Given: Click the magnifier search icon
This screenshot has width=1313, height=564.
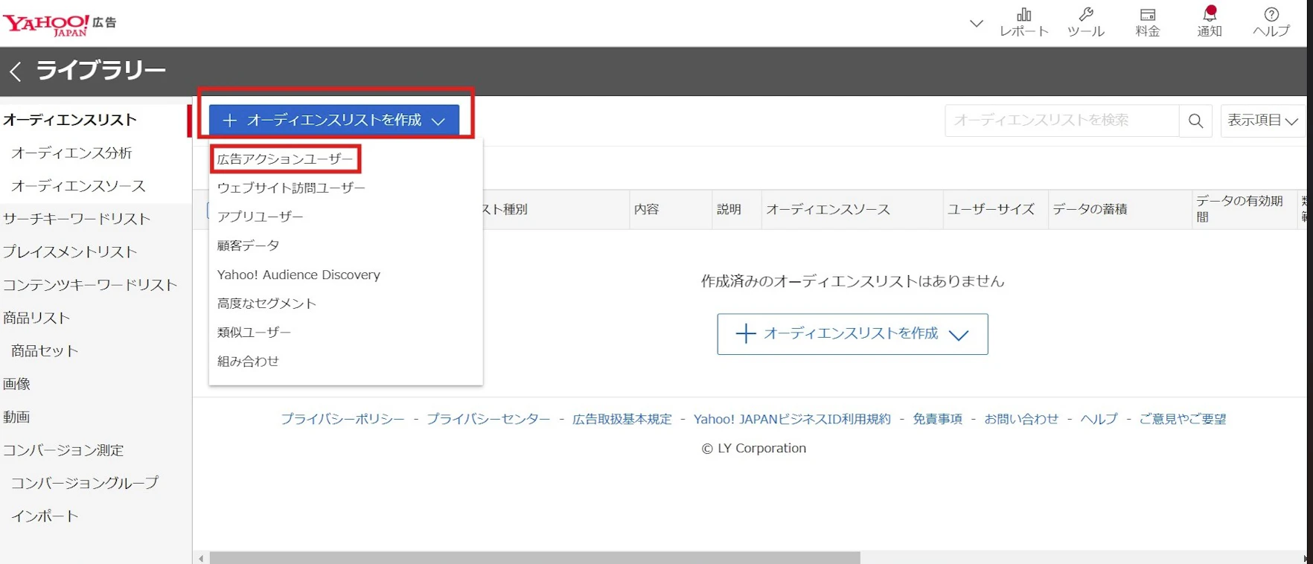Looking at the screenshot, I should coord(1195,121).
